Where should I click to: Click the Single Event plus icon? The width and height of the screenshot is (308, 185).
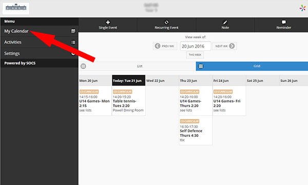click(x=108, y=22)
